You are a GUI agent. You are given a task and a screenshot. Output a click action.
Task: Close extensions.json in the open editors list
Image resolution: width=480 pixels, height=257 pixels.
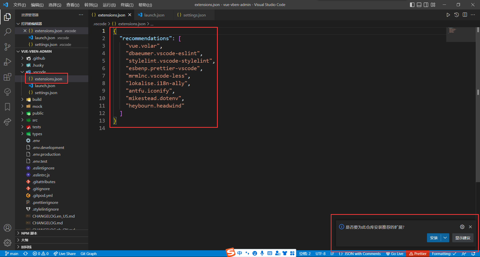(x=25, y=31)
